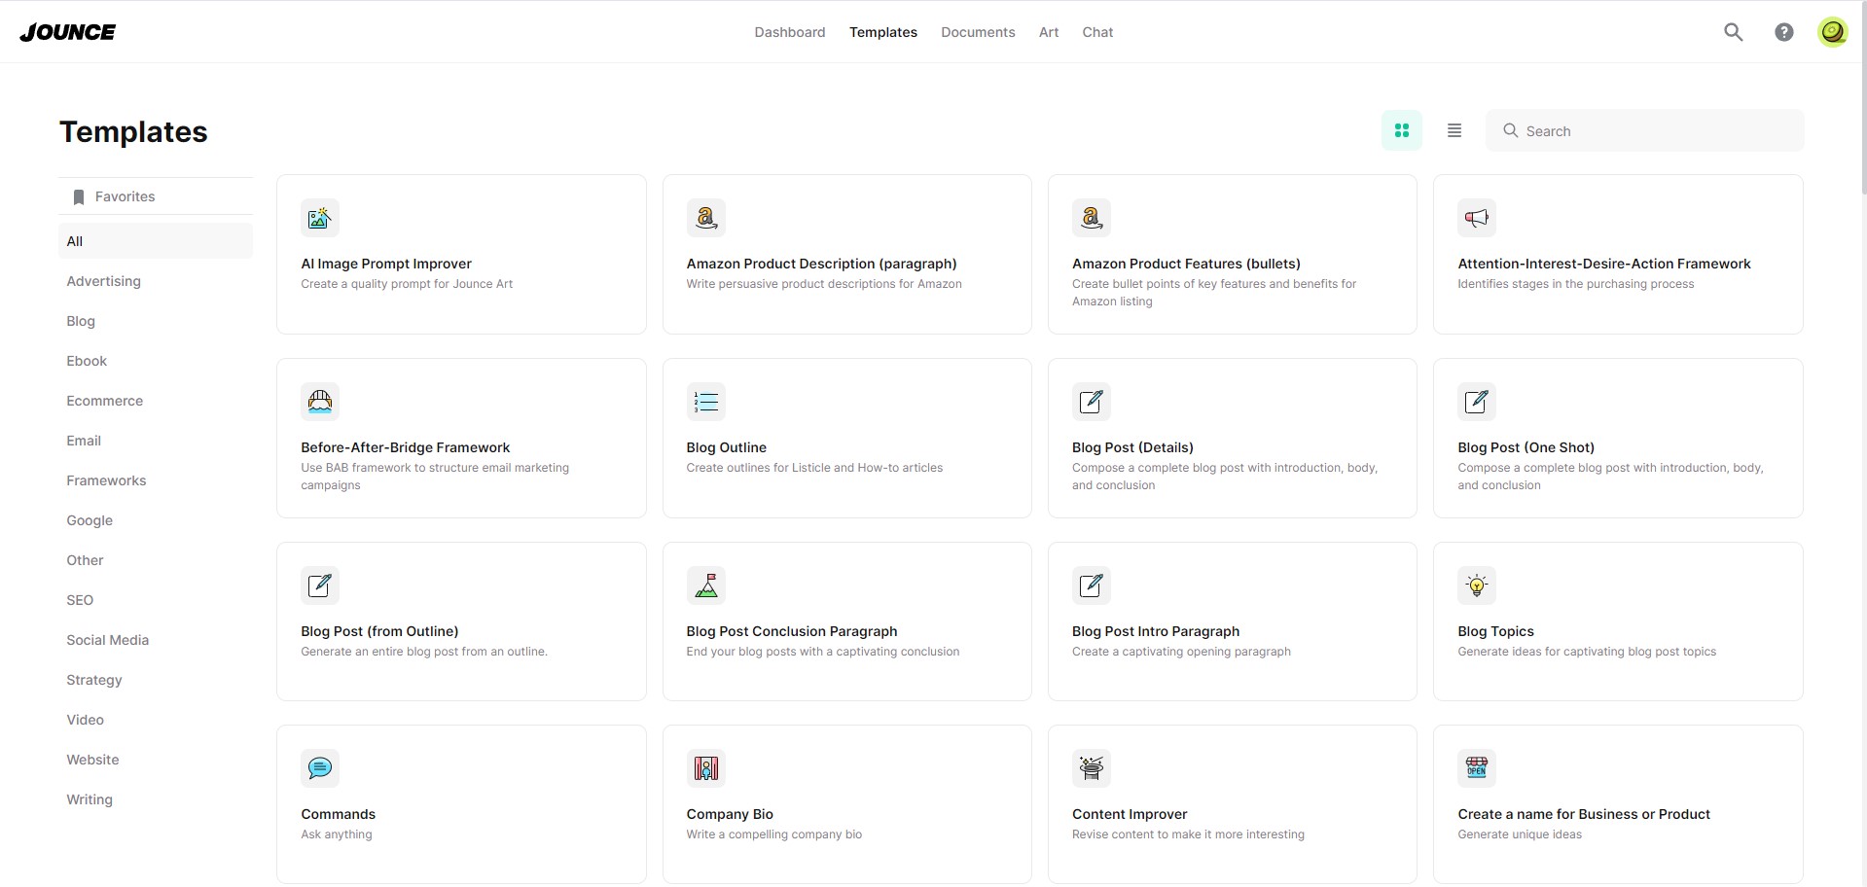Focus the templates Search field
The width and height of the screenshot is (1867, 887).
click(x=1644, y=130)
